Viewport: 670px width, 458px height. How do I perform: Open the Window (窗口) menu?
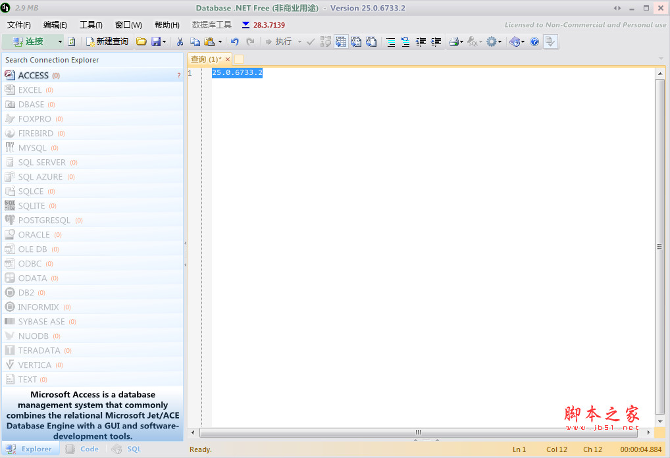pos(128,25)
